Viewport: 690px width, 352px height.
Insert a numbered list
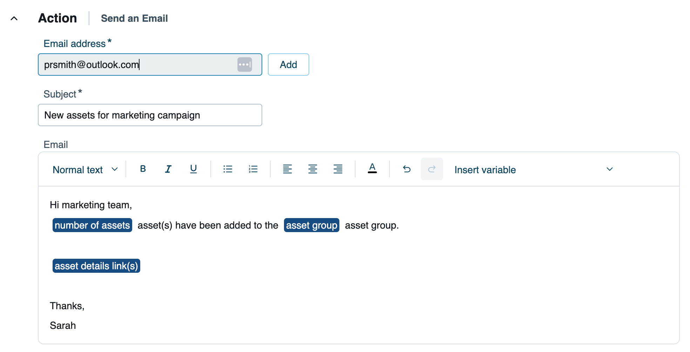point(253,169)
